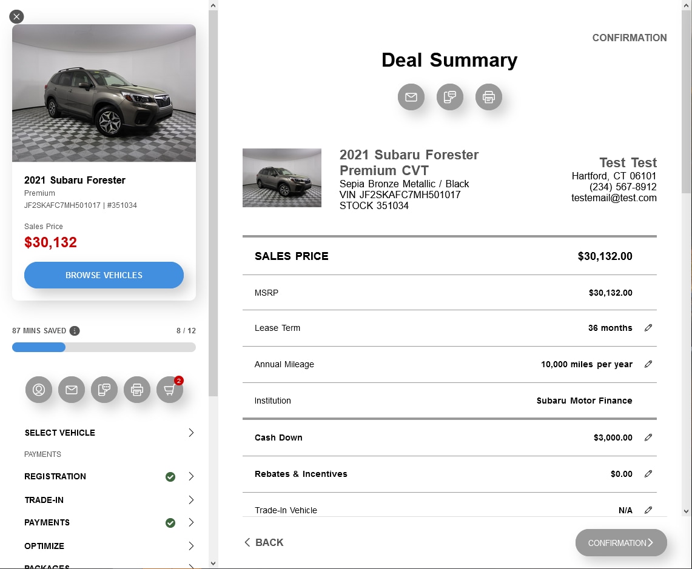
Task: Click the email icon under Deal Summary
Action: (x=411, y=97)
